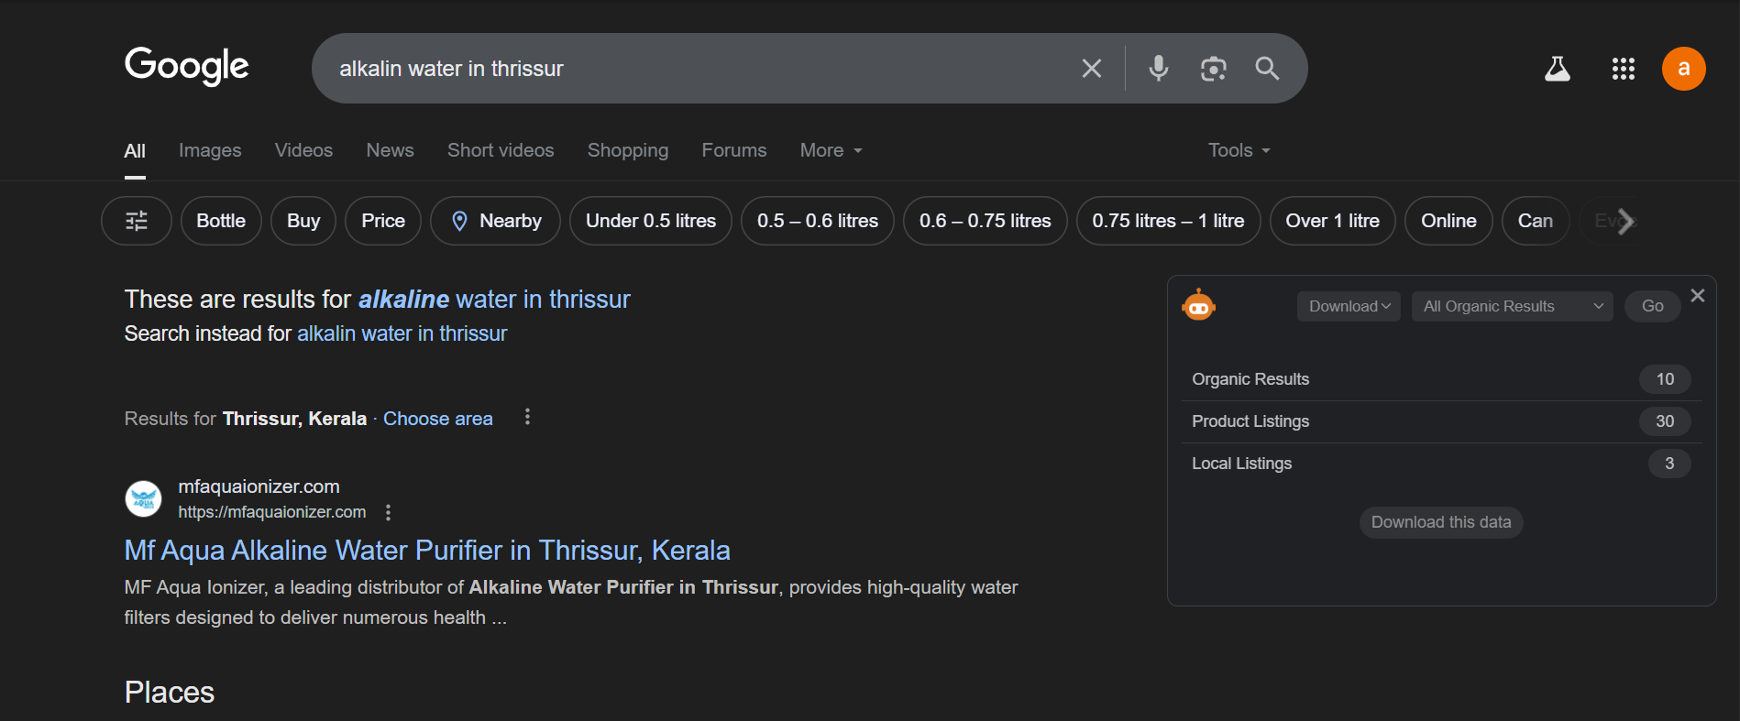The width and height of the screenshot is (1740, 721).
Task: Click the Organic Results count 10
Action: pos(1665,379)
